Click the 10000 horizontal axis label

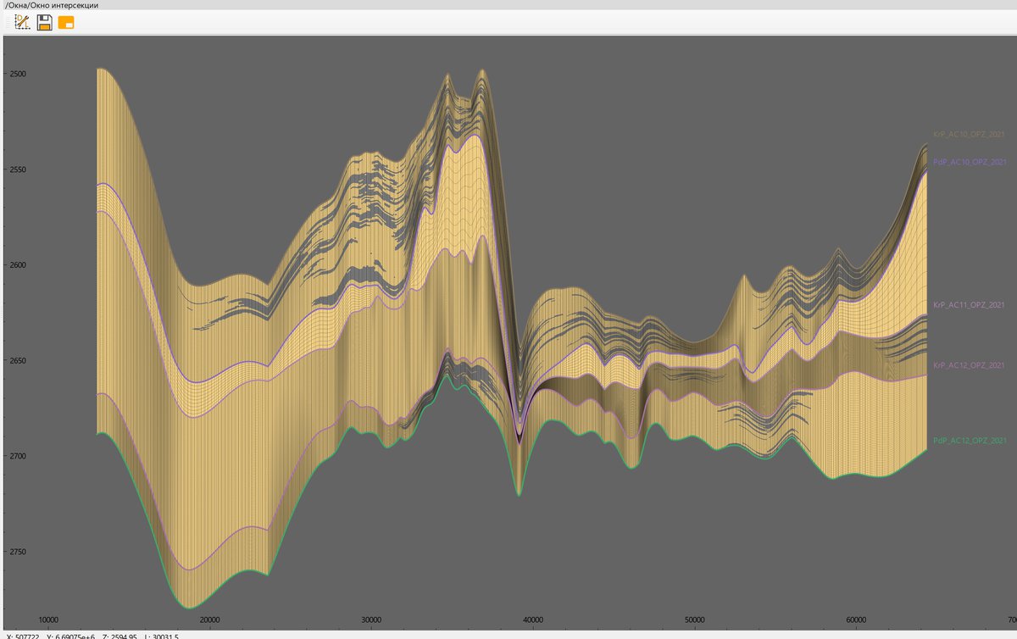48,620
